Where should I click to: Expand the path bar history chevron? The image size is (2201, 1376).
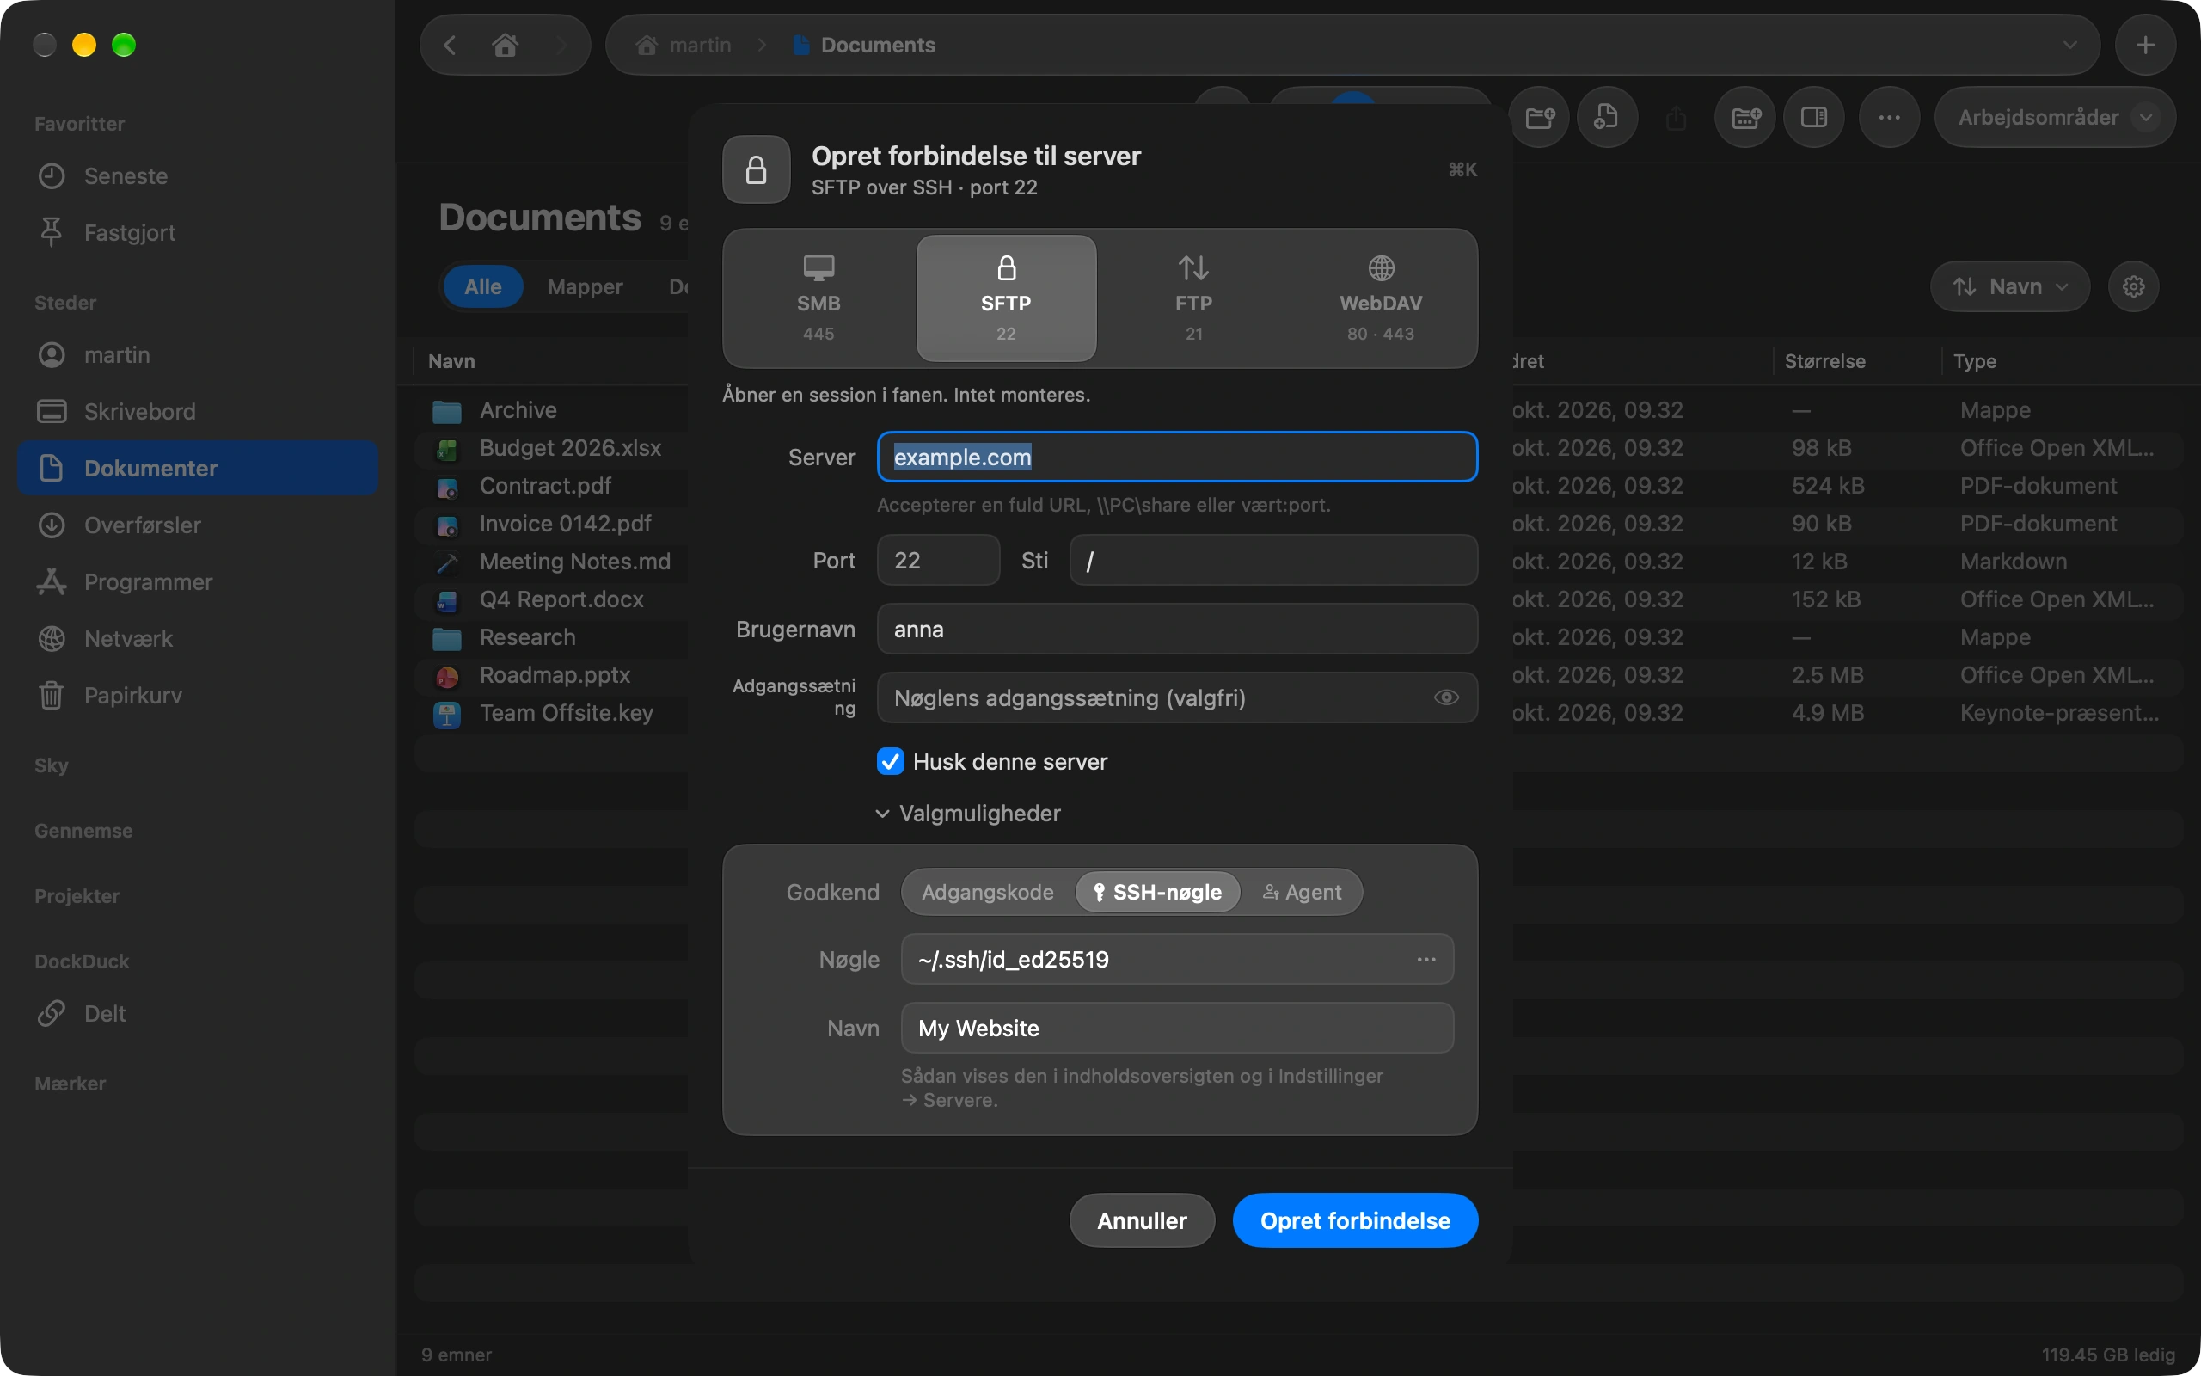2070,45
